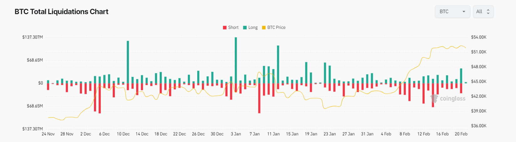Toggle the Long series legend label
This screenshot has width=516, height=142.
(253, 28)
